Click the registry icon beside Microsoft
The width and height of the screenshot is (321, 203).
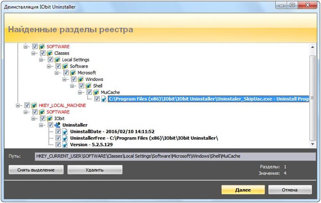click(x=73, y=73)
